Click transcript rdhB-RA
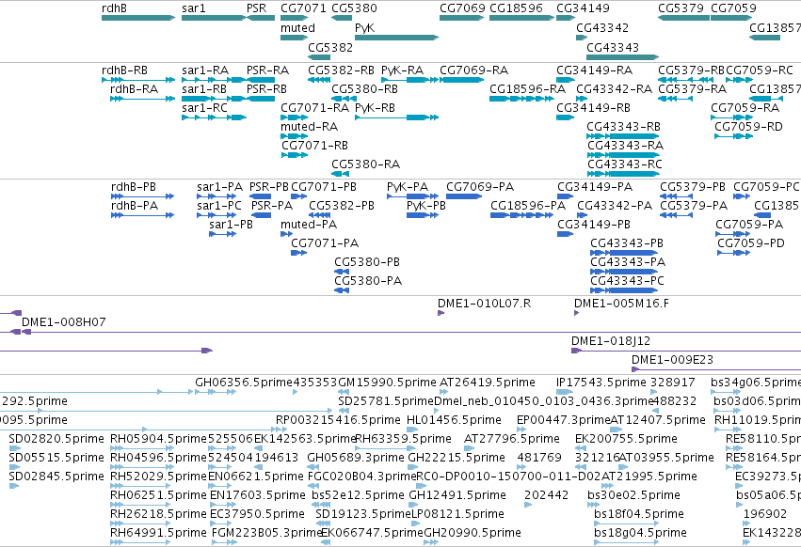Screen dimensions: 801x547 point(142,99)
